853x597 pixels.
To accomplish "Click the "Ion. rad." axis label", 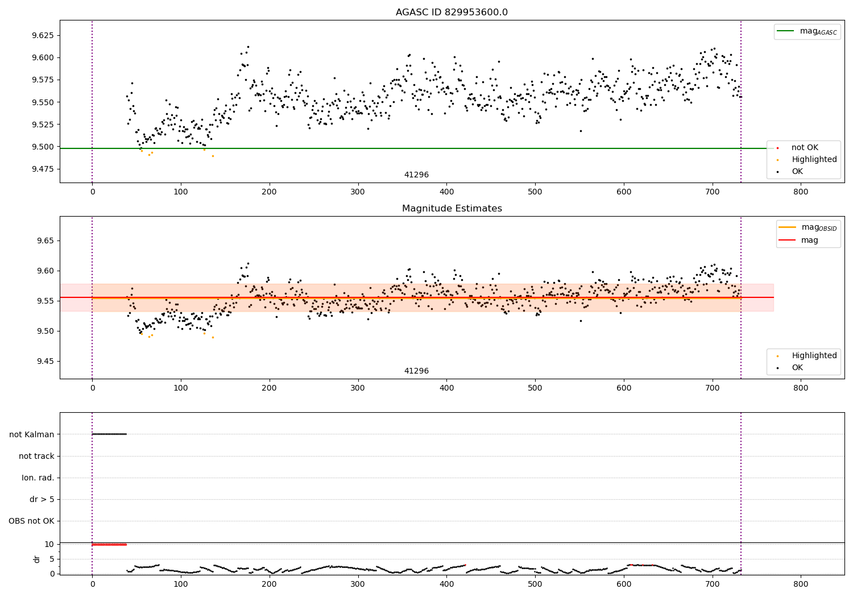I will coord(38,478).
